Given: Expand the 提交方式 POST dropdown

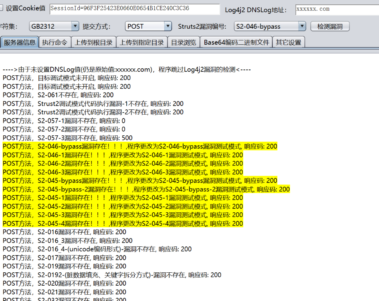Looking at the screenshot, I should pos(148,26).
